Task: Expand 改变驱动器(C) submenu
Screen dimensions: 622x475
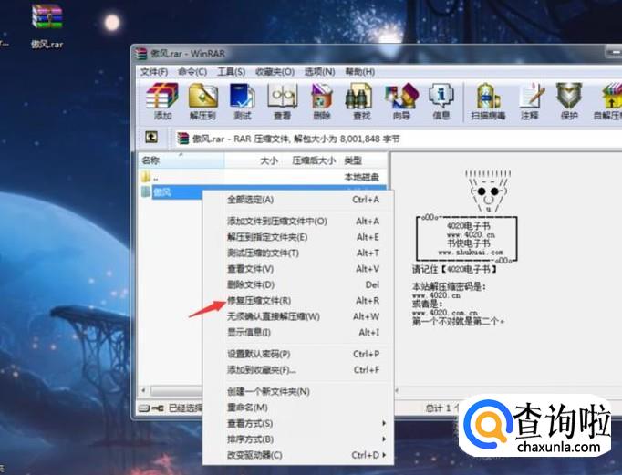Action: 298,455
